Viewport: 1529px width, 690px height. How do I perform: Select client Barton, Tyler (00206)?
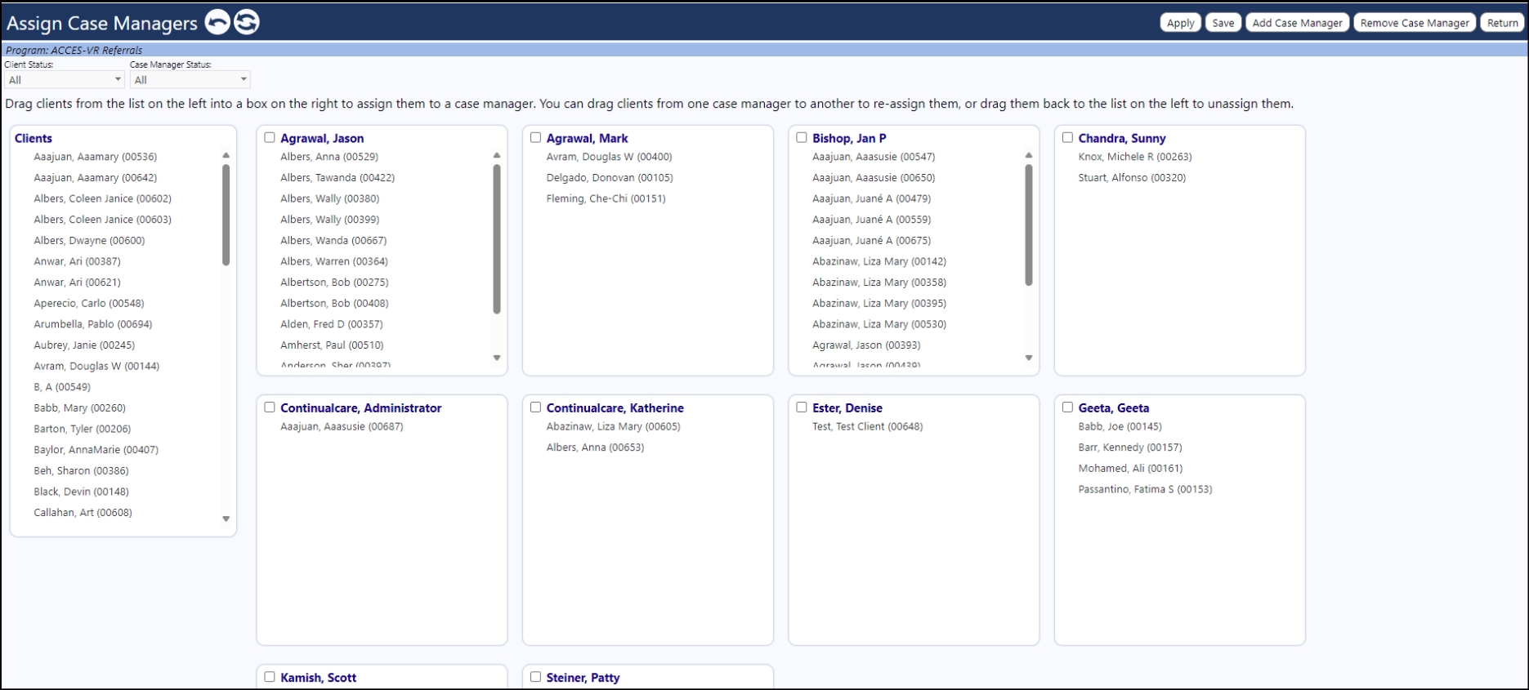point(82,429)
